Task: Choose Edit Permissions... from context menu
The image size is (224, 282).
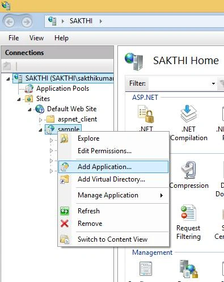Action: (x=113, y=151)
